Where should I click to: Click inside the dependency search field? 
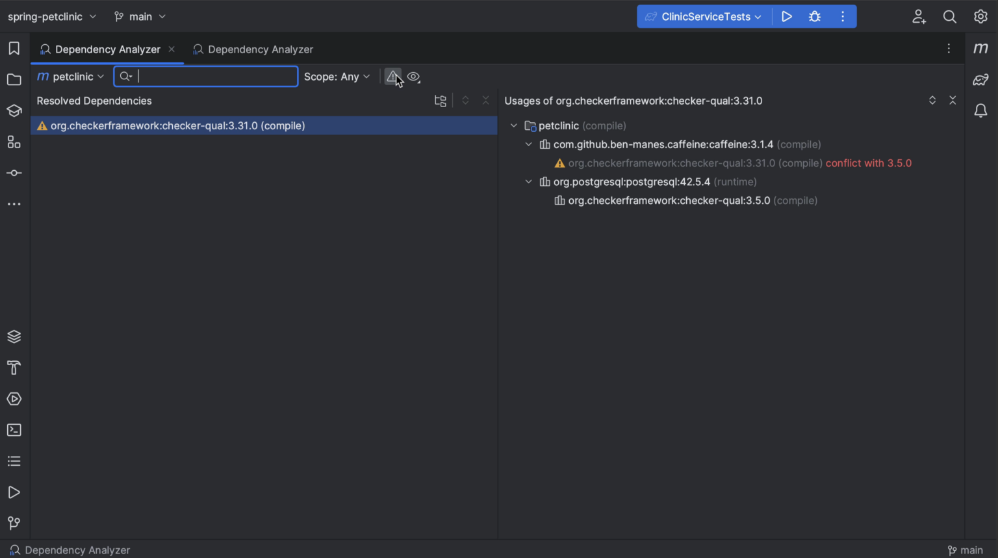(205, 76)
